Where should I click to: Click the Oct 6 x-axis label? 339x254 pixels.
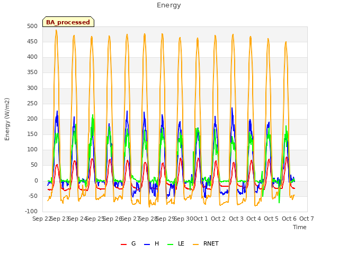289,219
